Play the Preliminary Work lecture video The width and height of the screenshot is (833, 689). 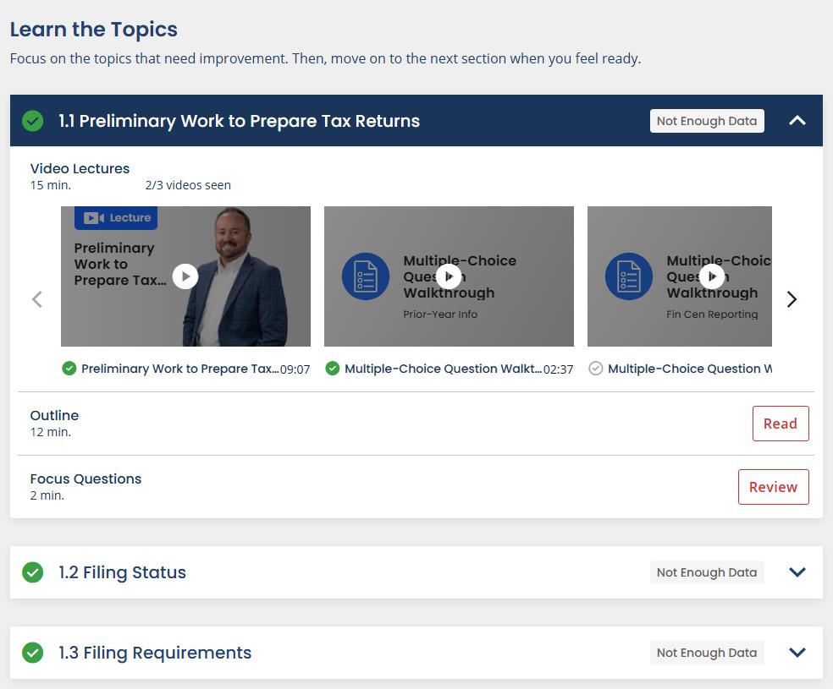click(x=185, y=276)
